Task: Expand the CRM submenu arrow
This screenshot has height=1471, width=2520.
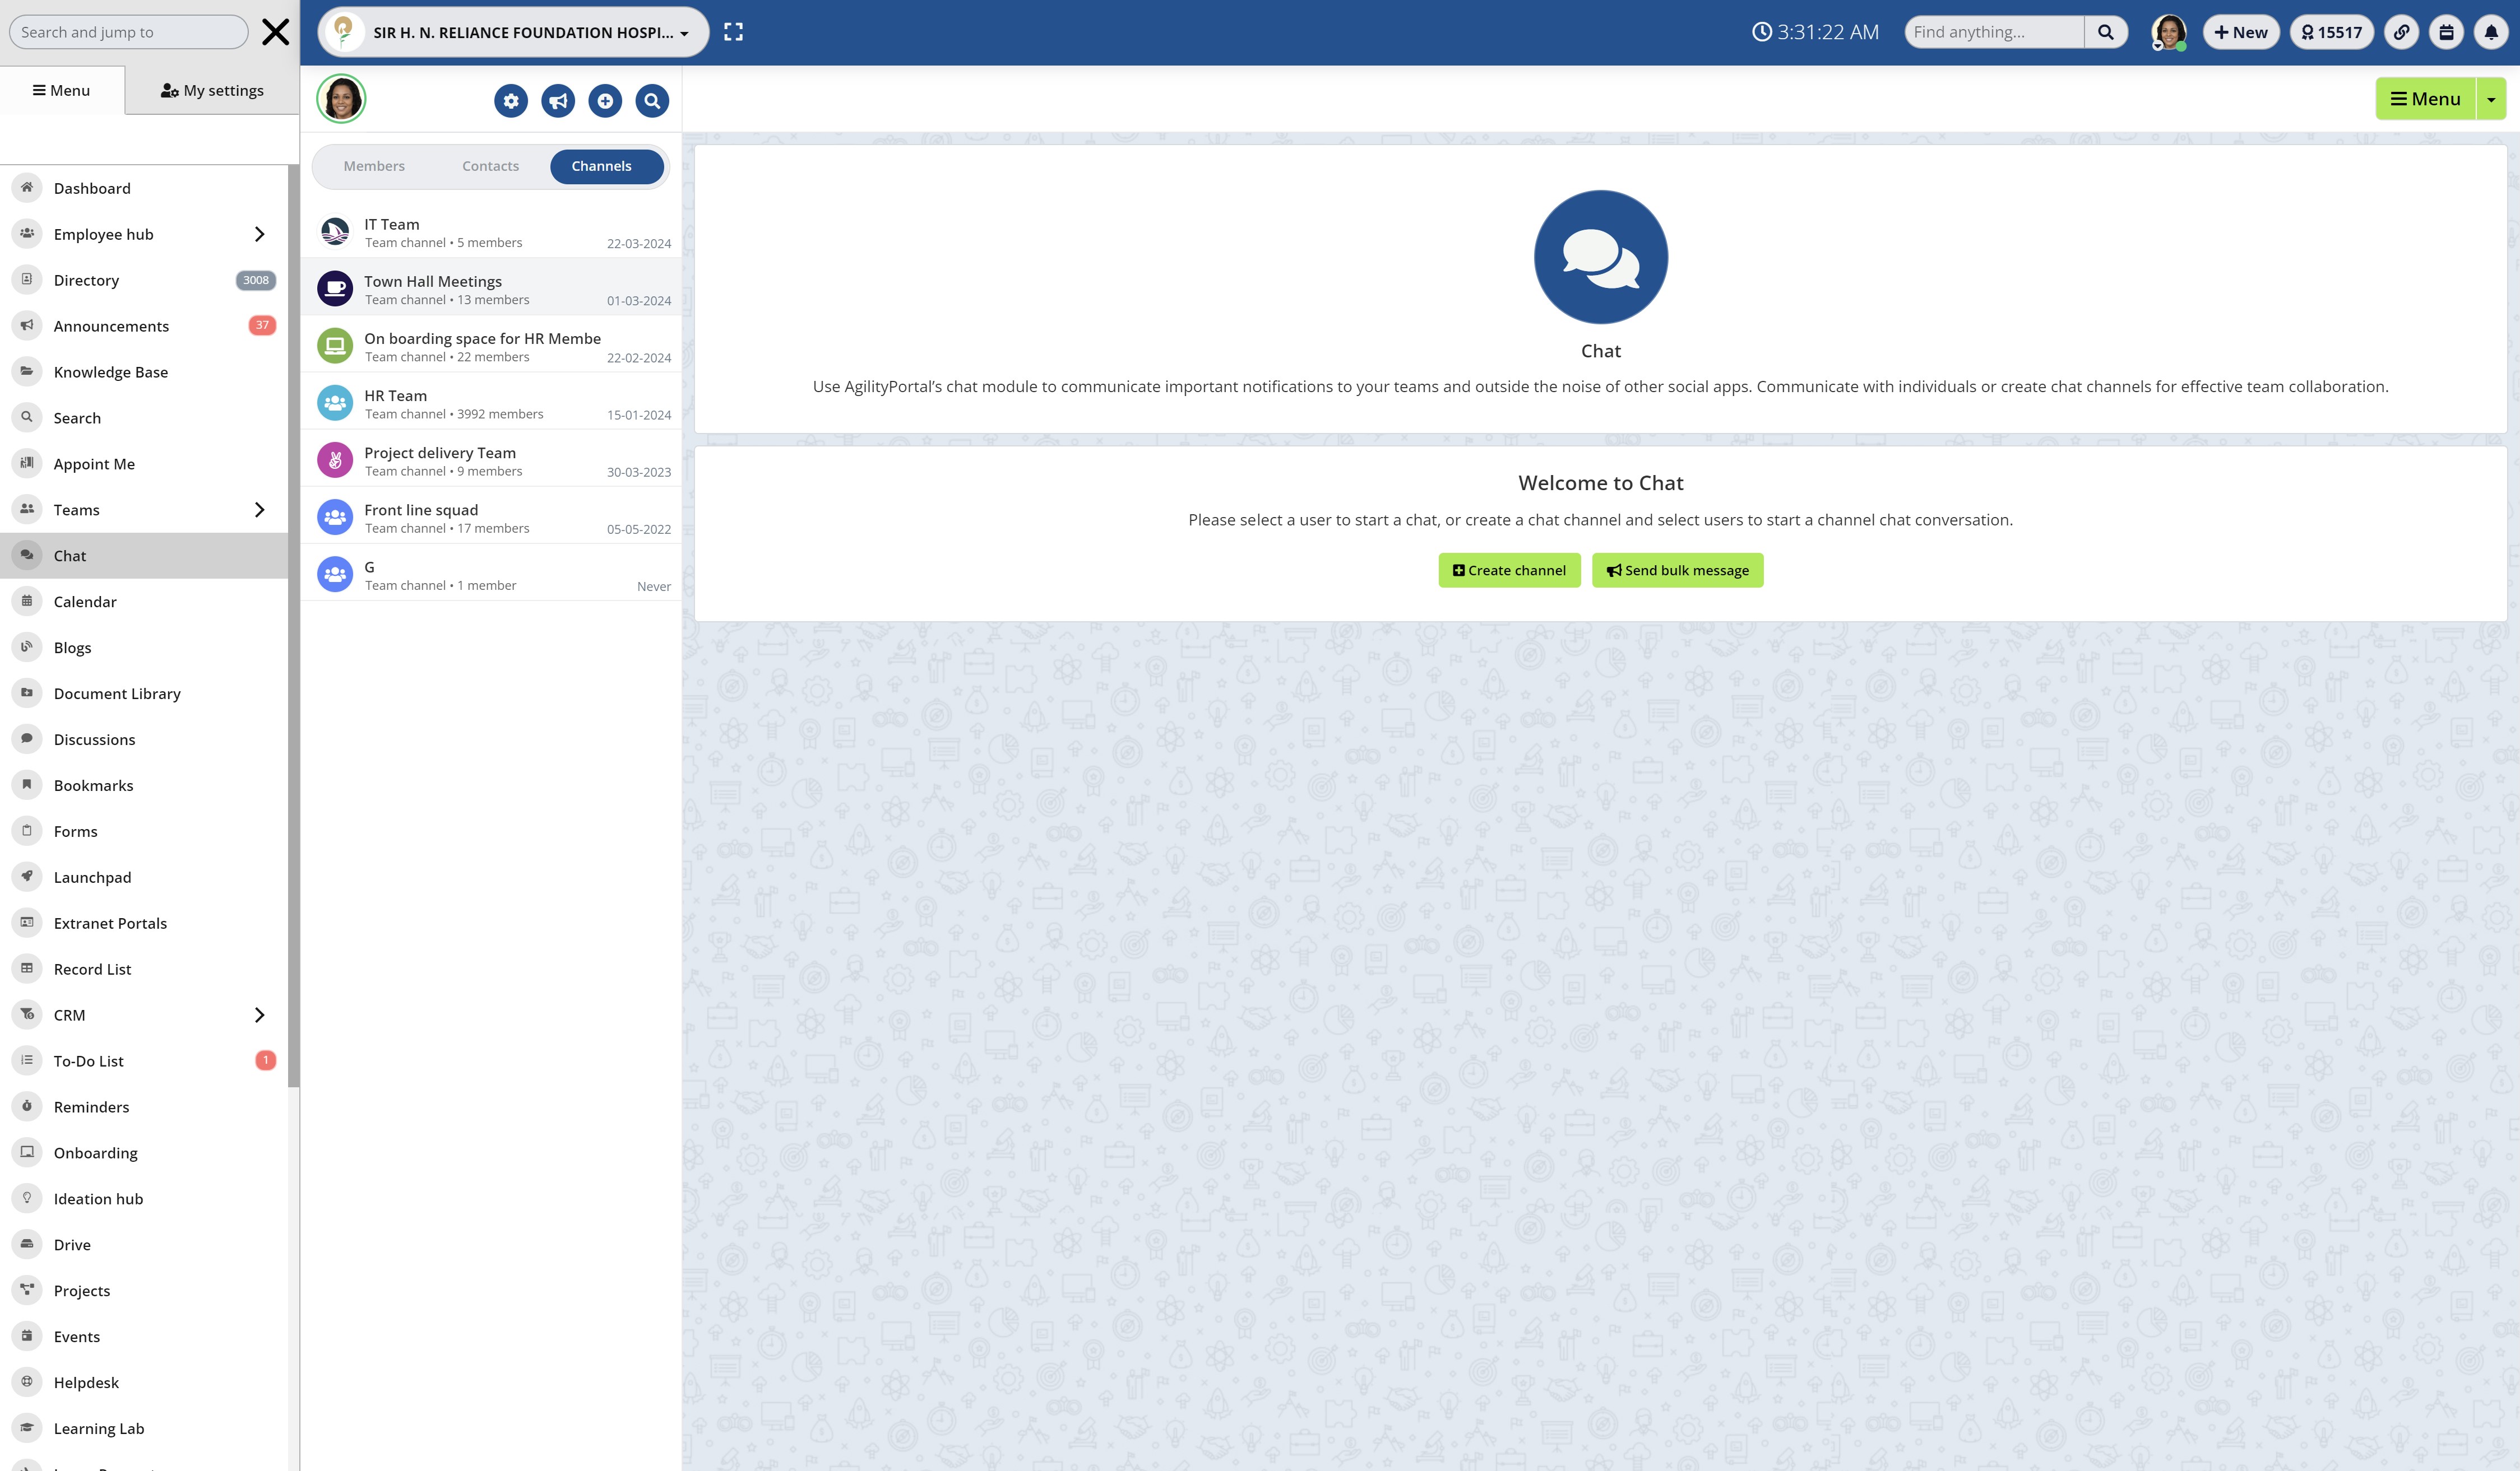Action: tap(259, 1016)
